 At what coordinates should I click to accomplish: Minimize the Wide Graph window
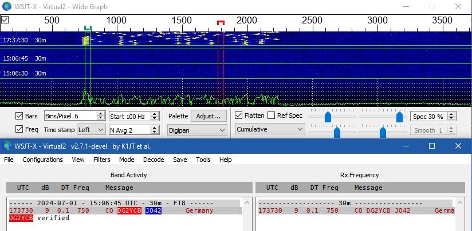406,6
